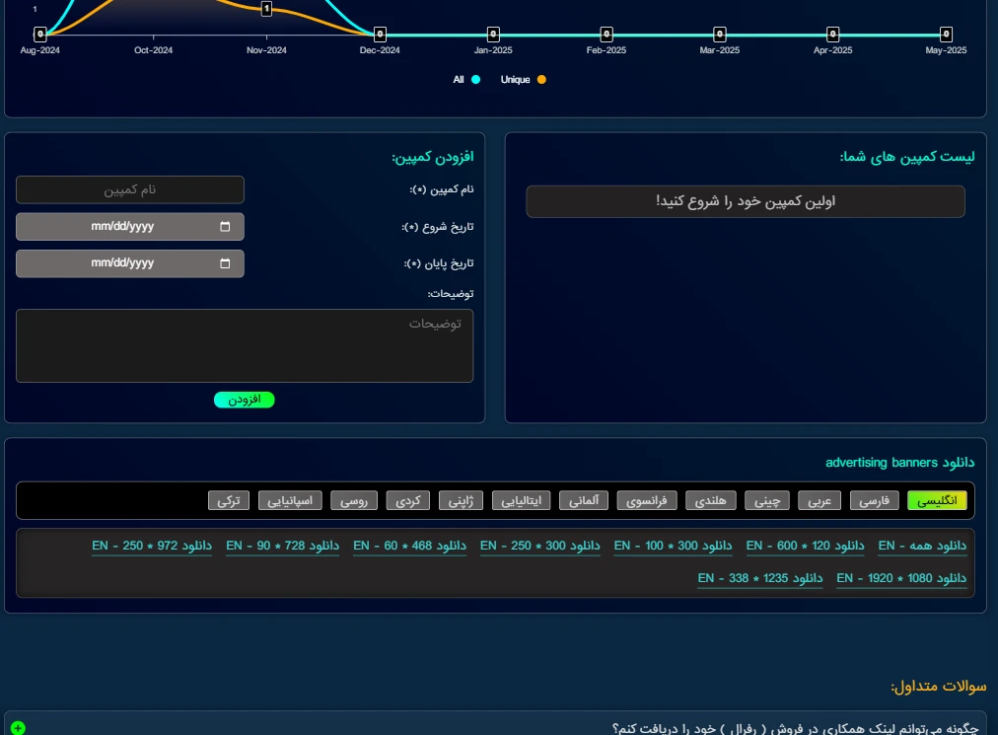The image size is (998, 735).
Task: Select the ترکی banner language tab
Action: (229, 501)
